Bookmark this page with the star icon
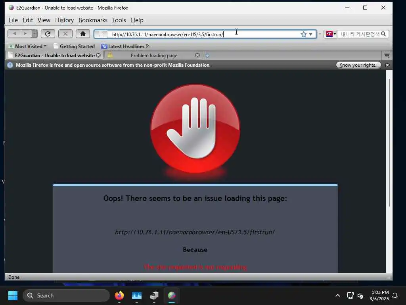Image resolution: width=406 pixels, height=305 pixels. tap(303, 34)
